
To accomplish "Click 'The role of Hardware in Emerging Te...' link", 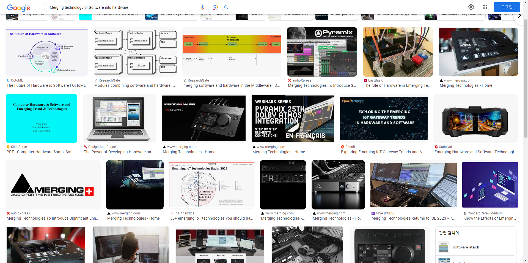I will pos(397,85).
